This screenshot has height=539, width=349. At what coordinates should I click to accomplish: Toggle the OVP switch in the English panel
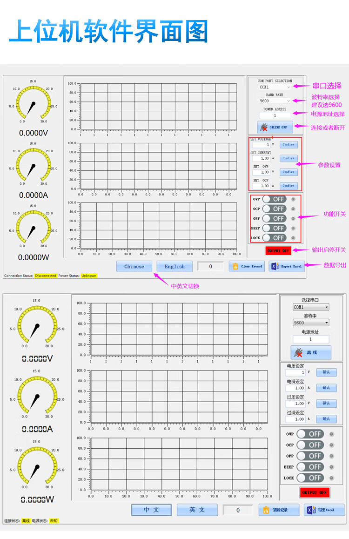(x=274, y=199)
